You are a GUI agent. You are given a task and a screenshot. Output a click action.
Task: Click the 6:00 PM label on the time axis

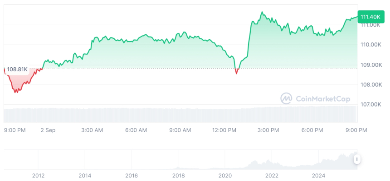[312, 130]
